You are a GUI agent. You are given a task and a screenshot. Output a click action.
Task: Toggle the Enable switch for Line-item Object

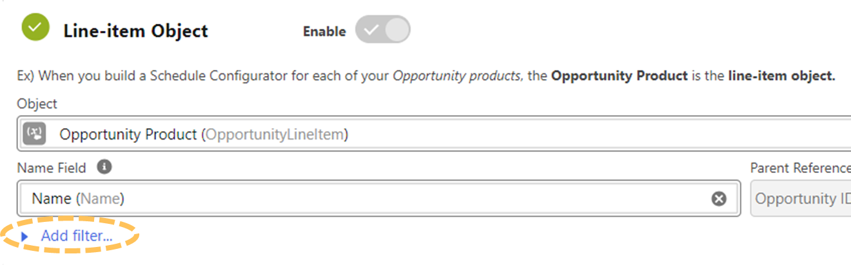pyautogui.click(x=383, y=30)
